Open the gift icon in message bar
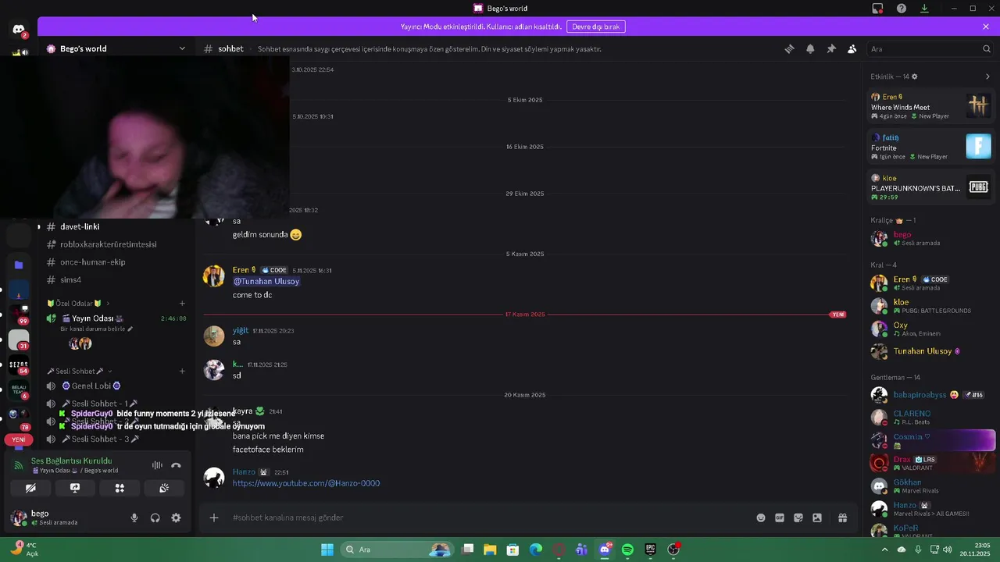The height and width of the screenshot is (562, 1000). point(843,518)
